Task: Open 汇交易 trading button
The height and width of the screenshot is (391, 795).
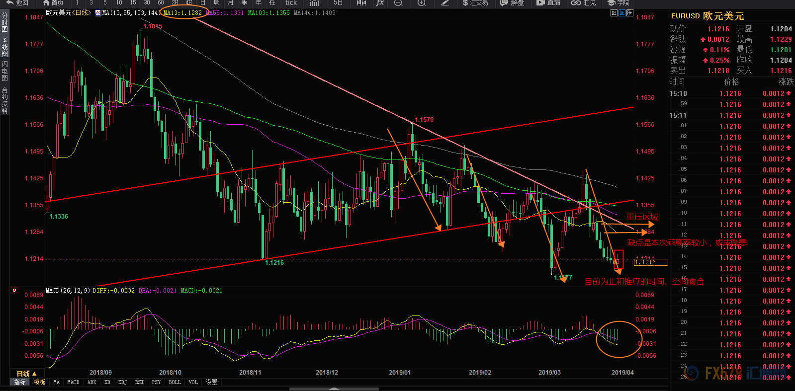Action: pyautogui.click(x=475, y=2)
